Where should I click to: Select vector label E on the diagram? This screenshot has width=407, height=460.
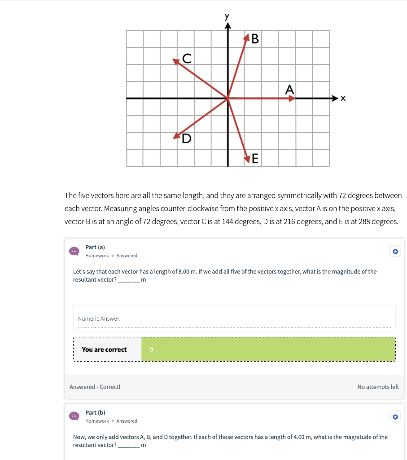tap(255, 158)
